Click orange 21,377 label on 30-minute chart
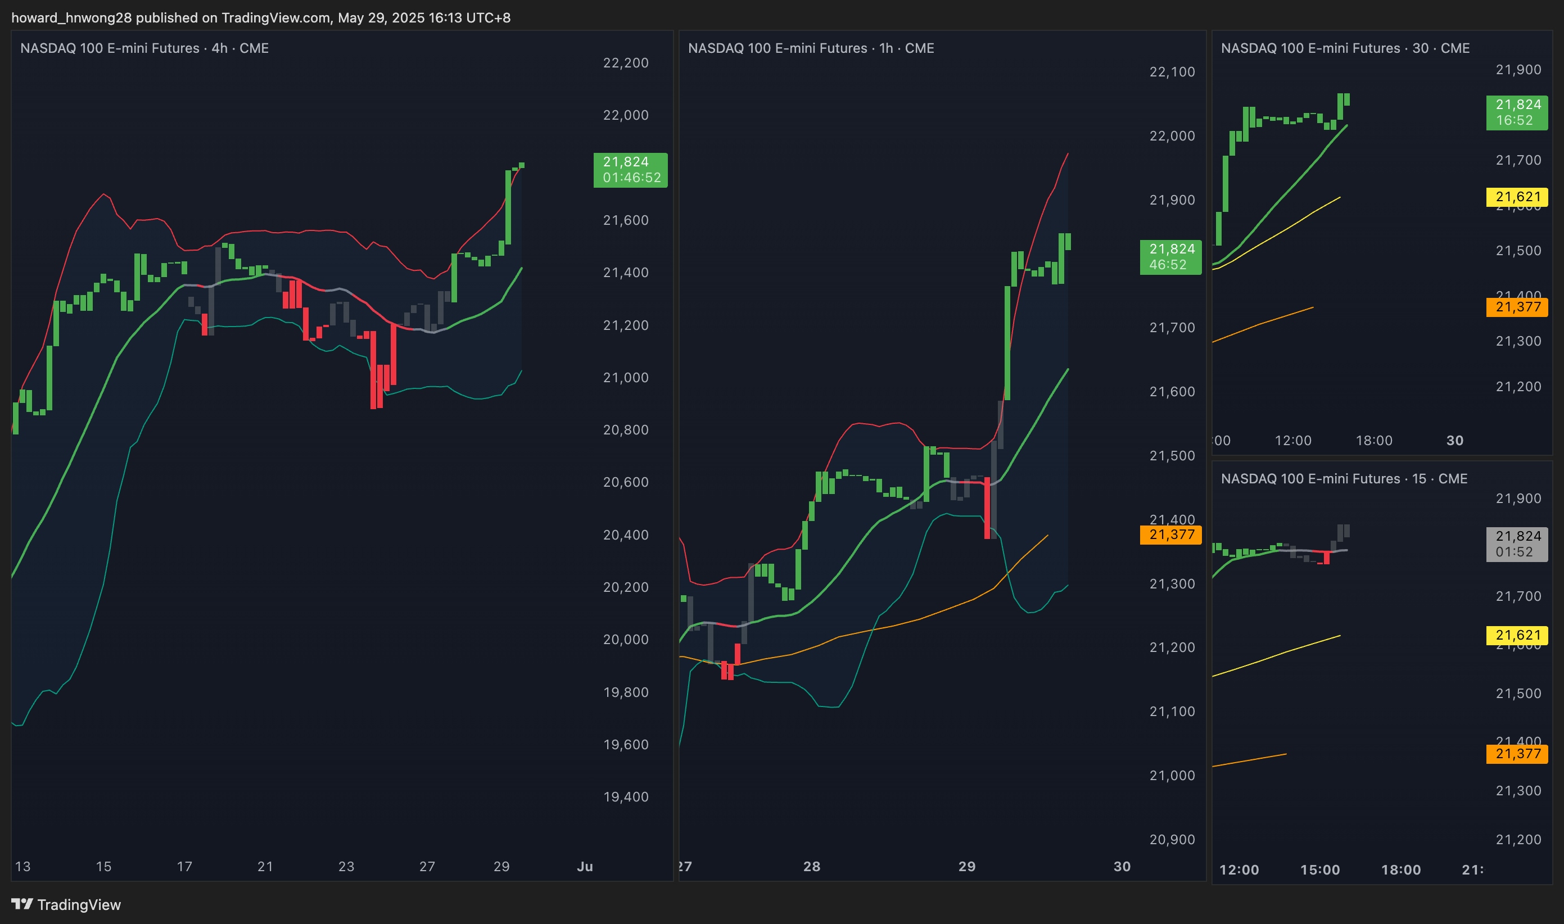This screenshot has height=924, width=1564. (1517, 307)
